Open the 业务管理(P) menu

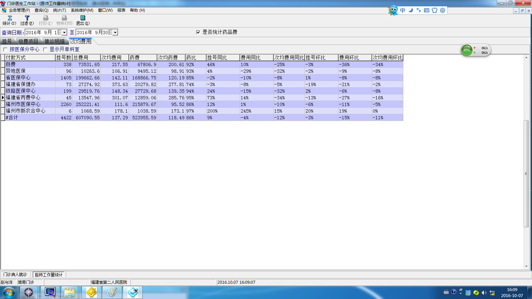tap(19, 10)
